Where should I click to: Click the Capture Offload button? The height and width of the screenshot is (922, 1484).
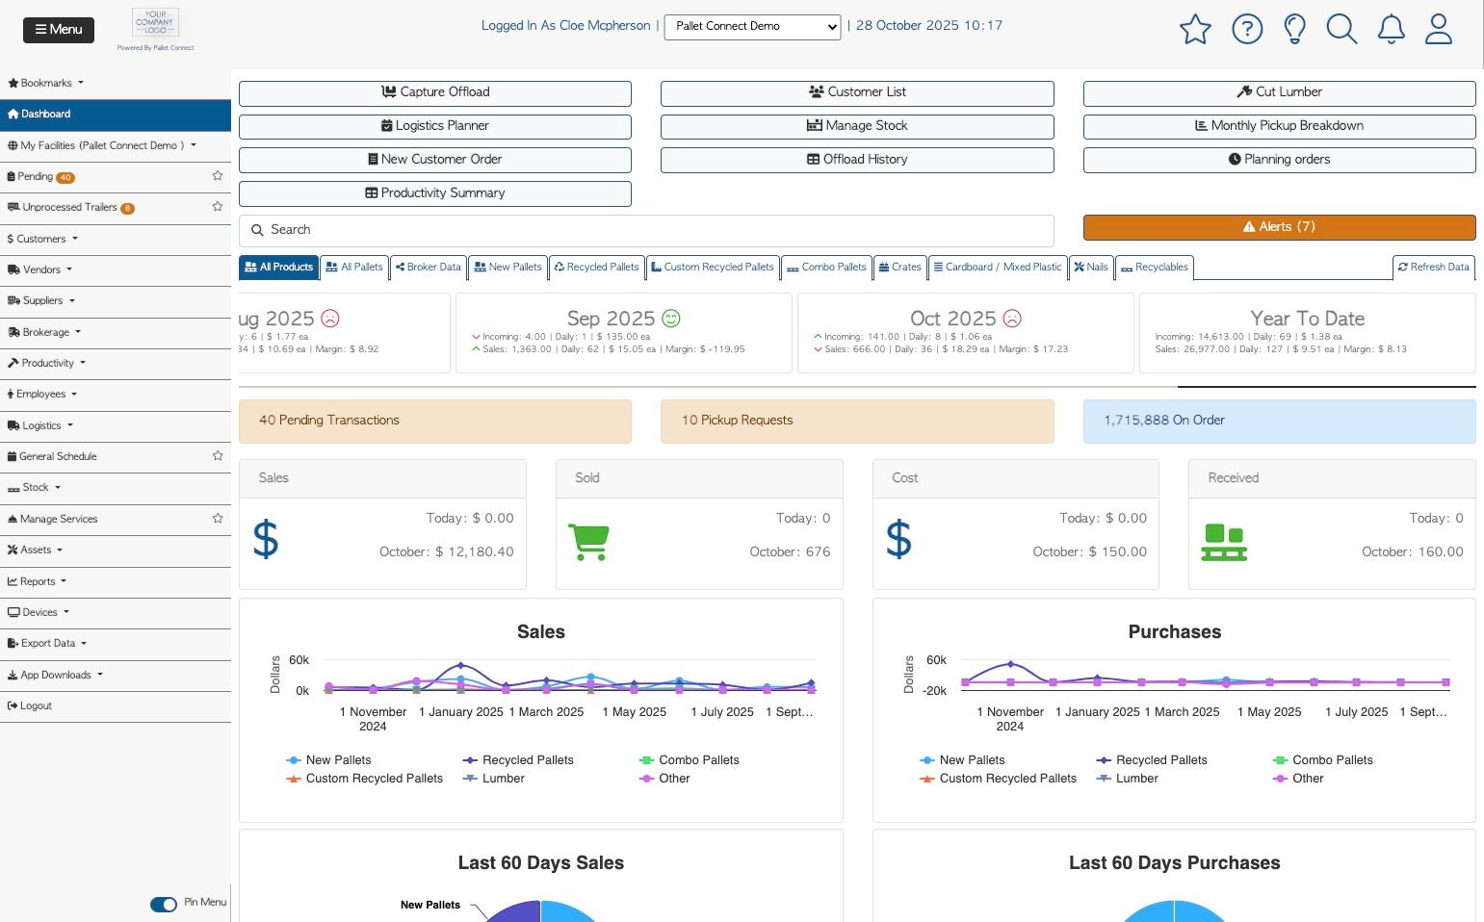[435, 92]
